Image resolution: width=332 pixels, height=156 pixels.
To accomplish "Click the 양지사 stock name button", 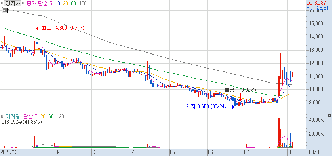I will click(13, 3).
